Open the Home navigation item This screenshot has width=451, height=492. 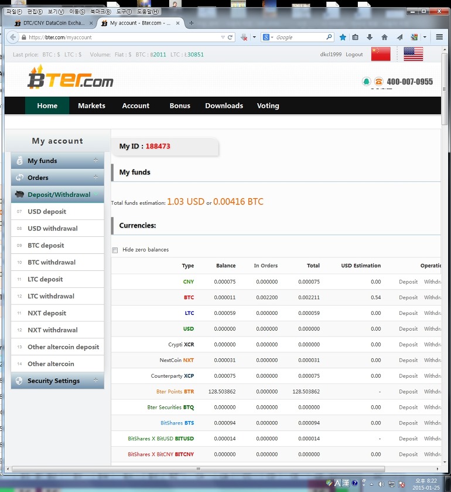(47, 106)
